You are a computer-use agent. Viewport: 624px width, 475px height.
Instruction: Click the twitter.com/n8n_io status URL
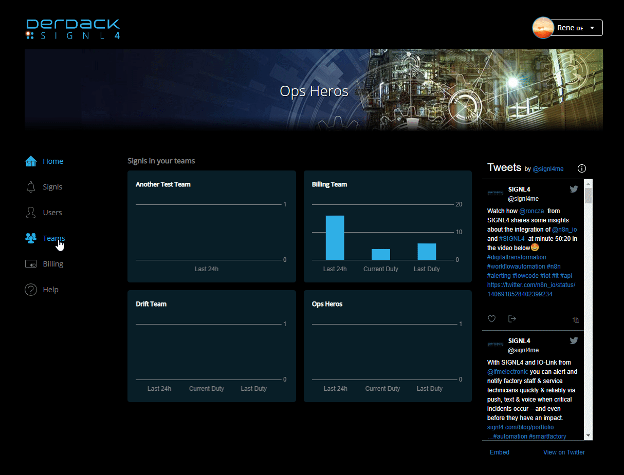coord(531,290)
